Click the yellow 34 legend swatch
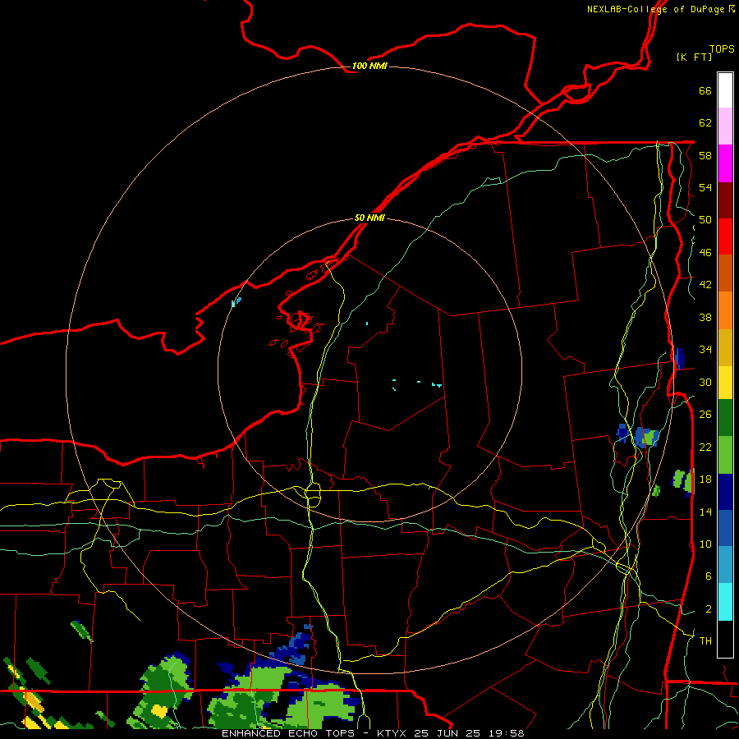This screenshot has width=739, height=739. tap(725, 383)
